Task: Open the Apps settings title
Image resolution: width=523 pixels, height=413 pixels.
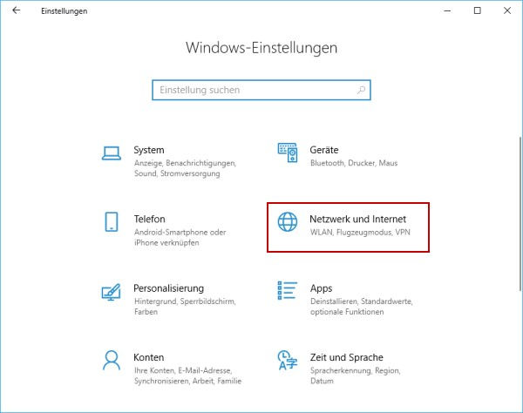Action: tap(321, 288)
